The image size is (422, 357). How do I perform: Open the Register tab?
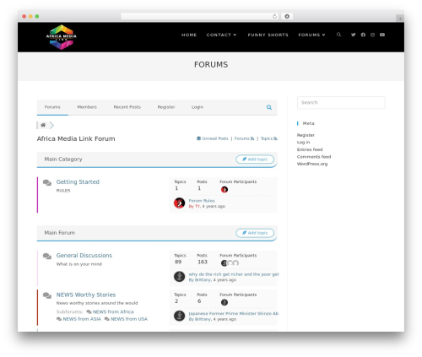coord(166,107)
